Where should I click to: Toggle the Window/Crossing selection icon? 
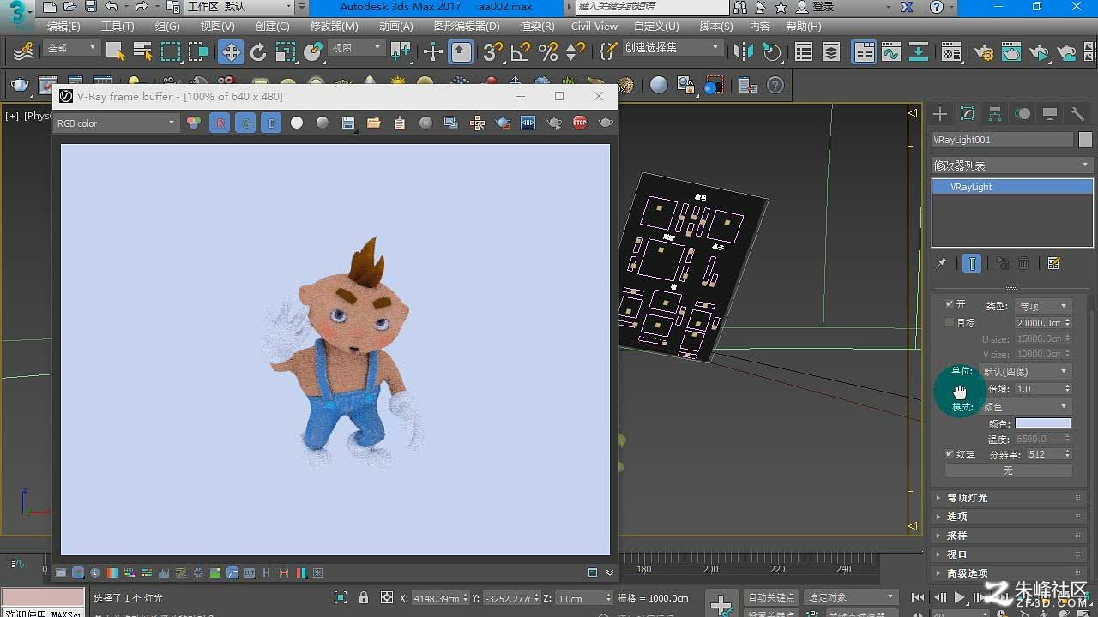(198, 52)
